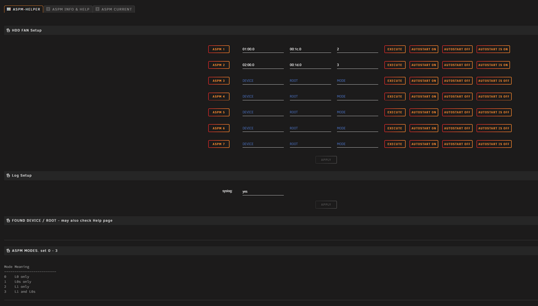
Task: Click the 'L1 and L0s' mode text
Action: point(25,291)
